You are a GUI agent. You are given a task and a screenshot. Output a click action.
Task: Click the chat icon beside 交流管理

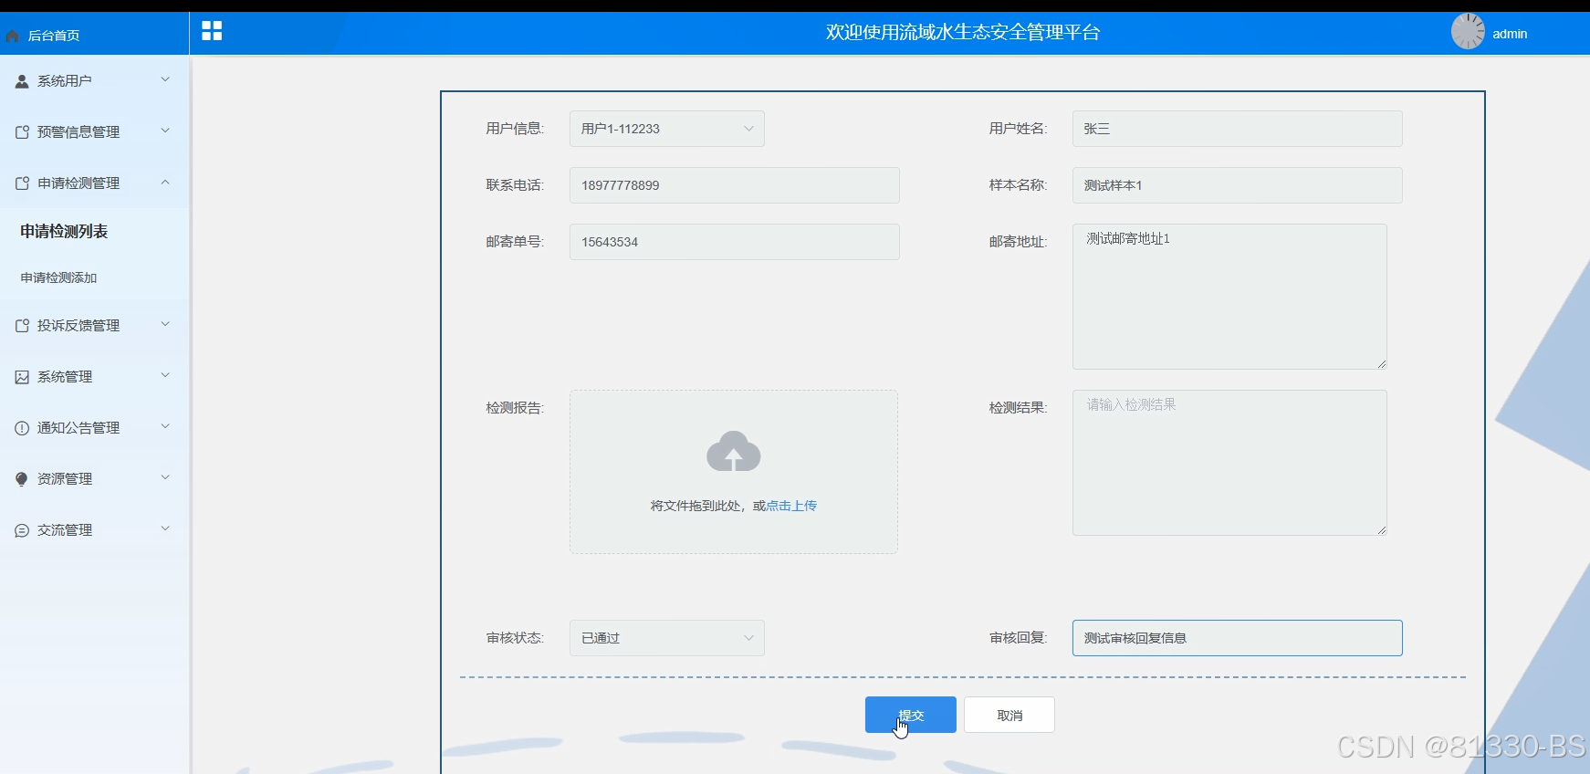click(x=22, y=530)
